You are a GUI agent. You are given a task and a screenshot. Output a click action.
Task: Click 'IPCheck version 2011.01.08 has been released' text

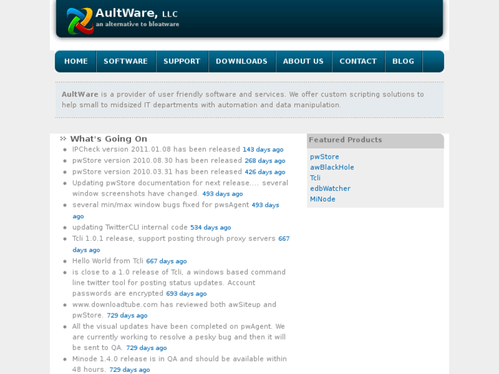coord(156,150)
